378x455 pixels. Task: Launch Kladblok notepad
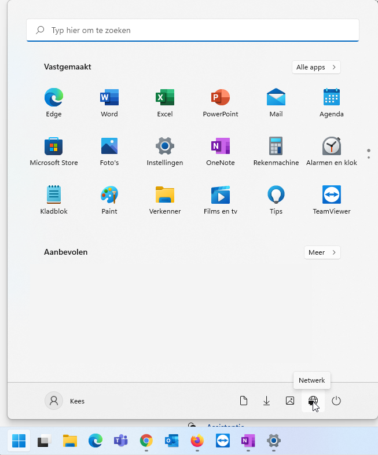pyautogui.click(x=54, y=200)
